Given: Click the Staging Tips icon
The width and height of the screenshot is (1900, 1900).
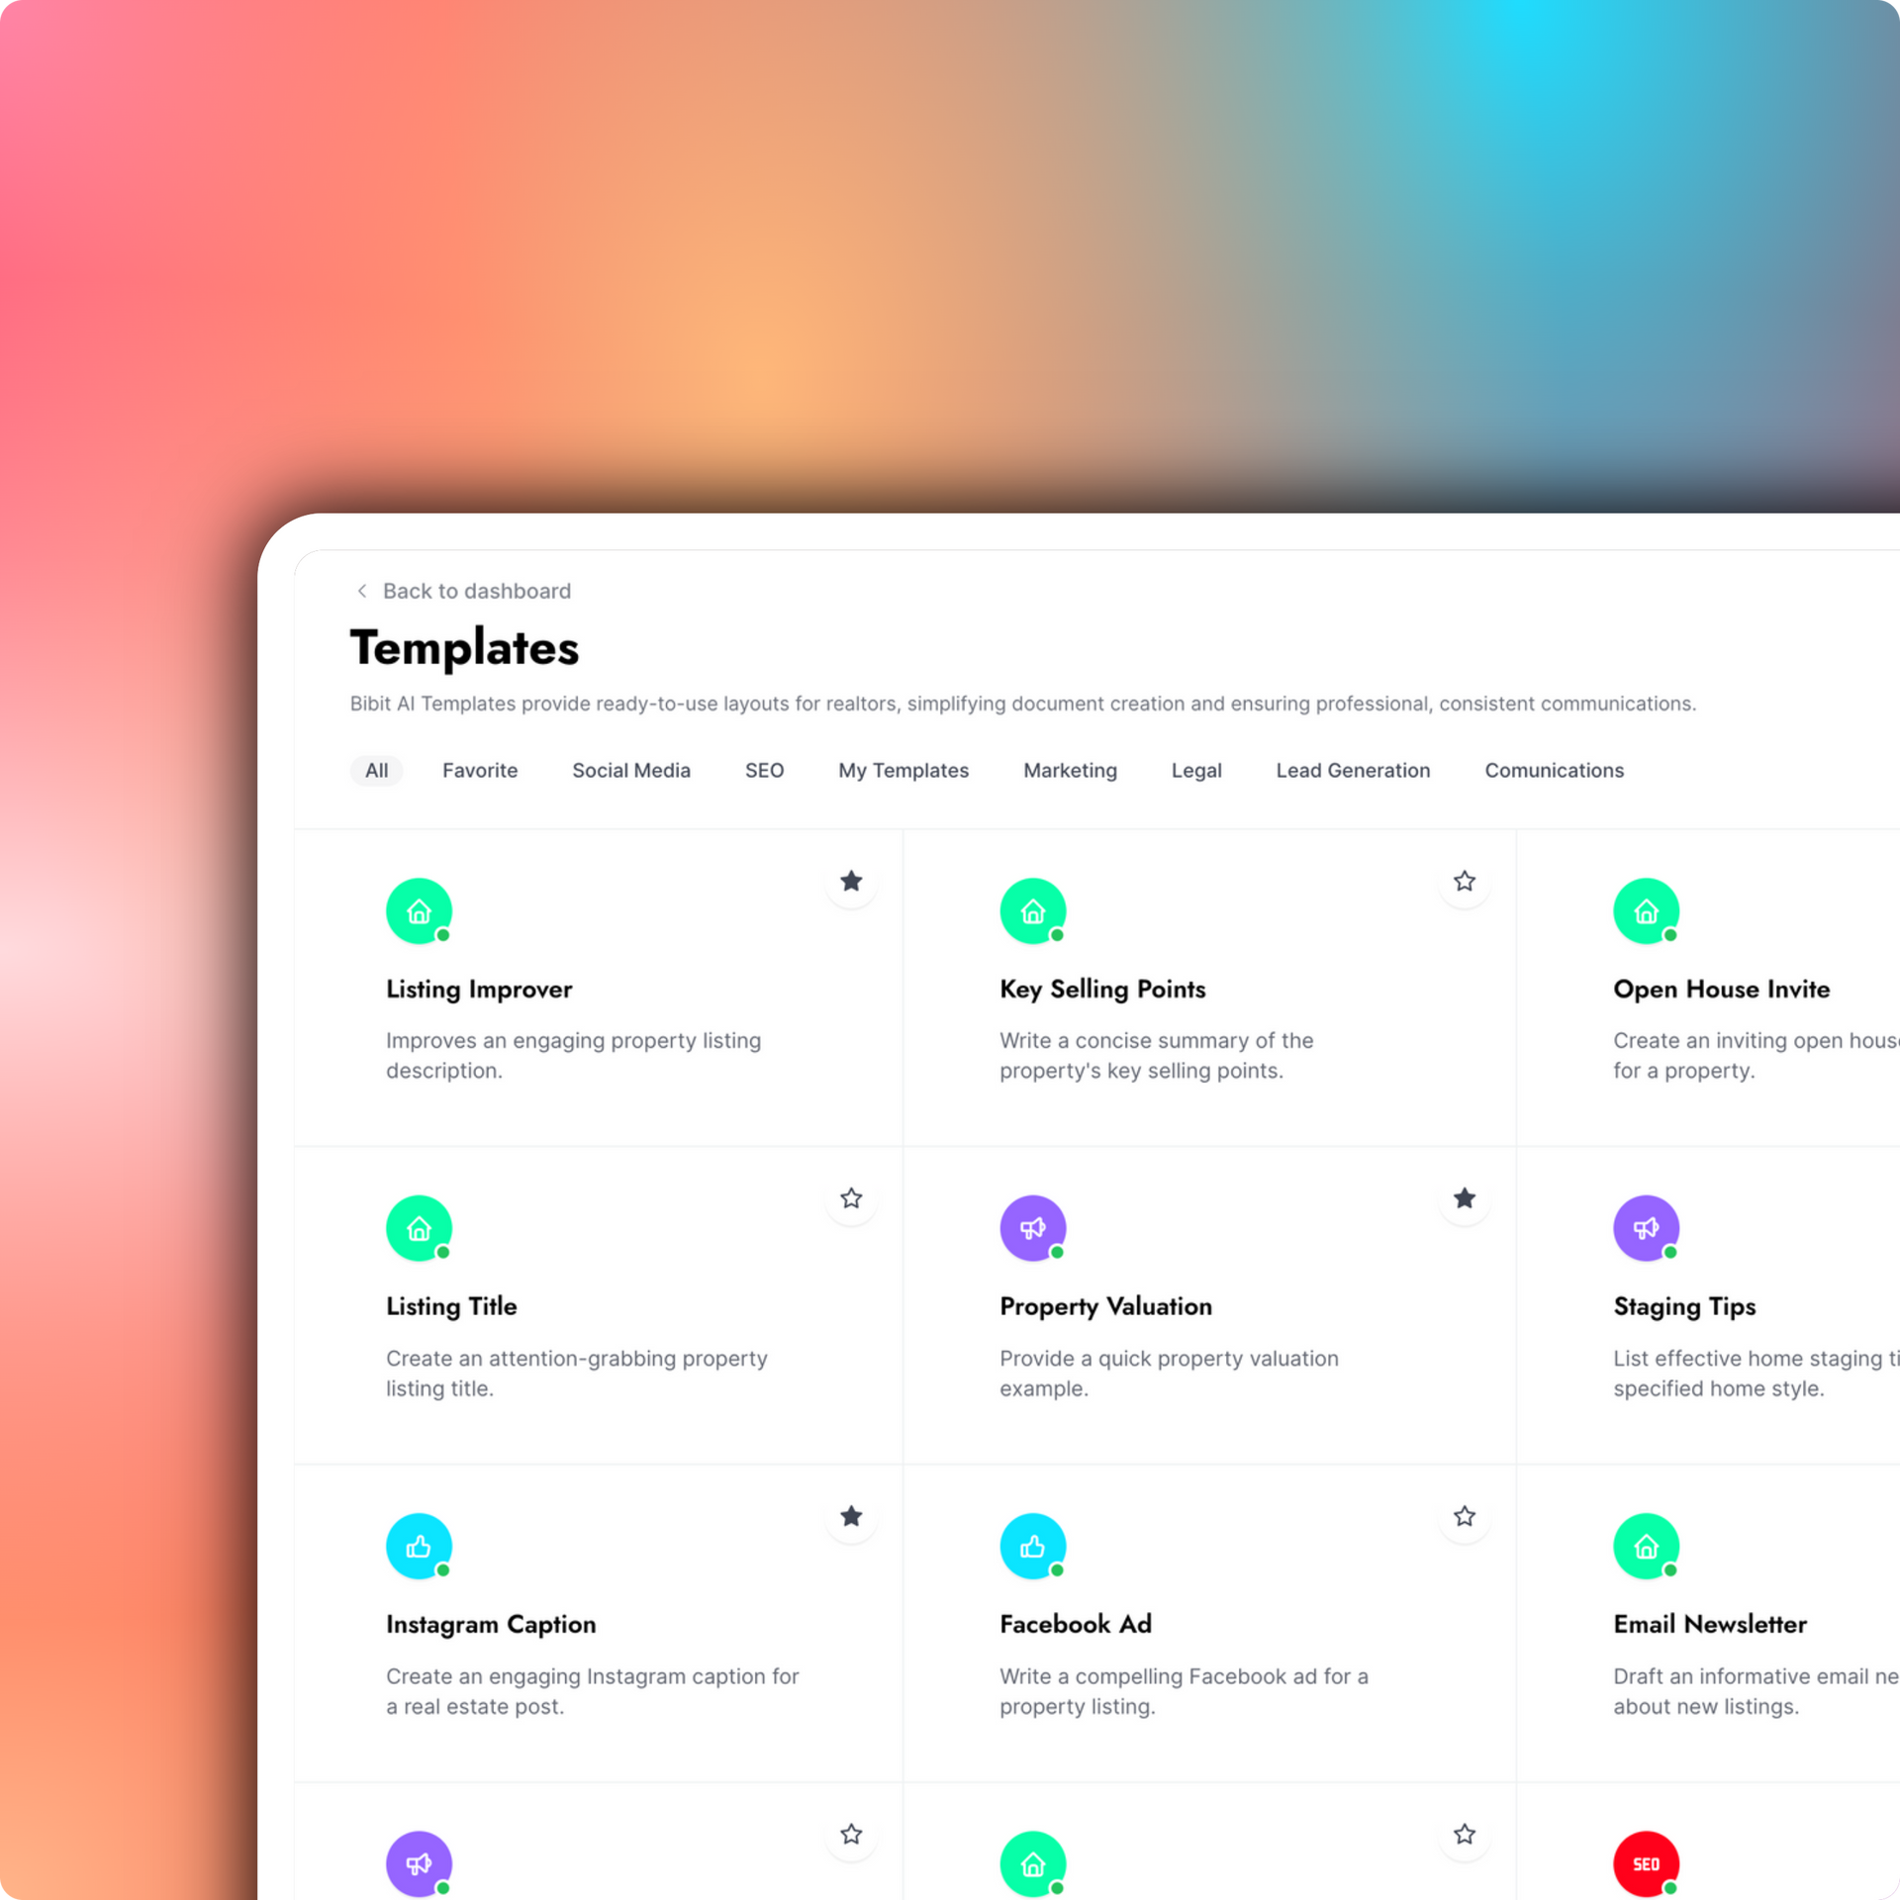Looking at the screenshot, I should tap(1645, 1228).
